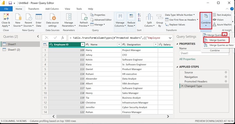Open Manage Parameters icon
This screenshot has height=124, width=235.
click(x=69, y=17)
